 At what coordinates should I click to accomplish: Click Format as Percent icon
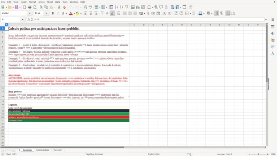pos(148,13)
